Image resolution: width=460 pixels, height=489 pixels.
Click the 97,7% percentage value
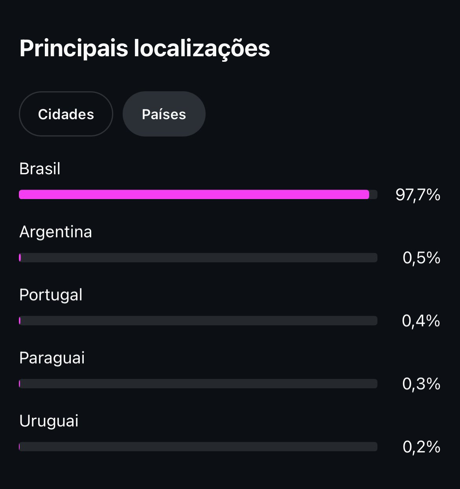418,195
